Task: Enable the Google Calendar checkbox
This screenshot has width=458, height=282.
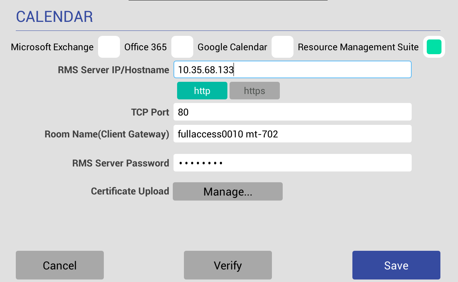Action: 282,47
